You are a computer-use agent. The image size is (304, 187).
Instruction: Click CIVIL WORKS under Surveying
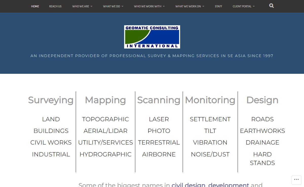click(51, 143)
